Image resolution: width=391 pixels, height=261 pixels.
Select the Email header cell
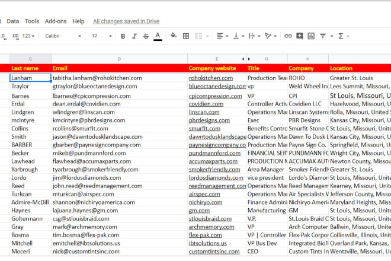click(x=119, y=68)
